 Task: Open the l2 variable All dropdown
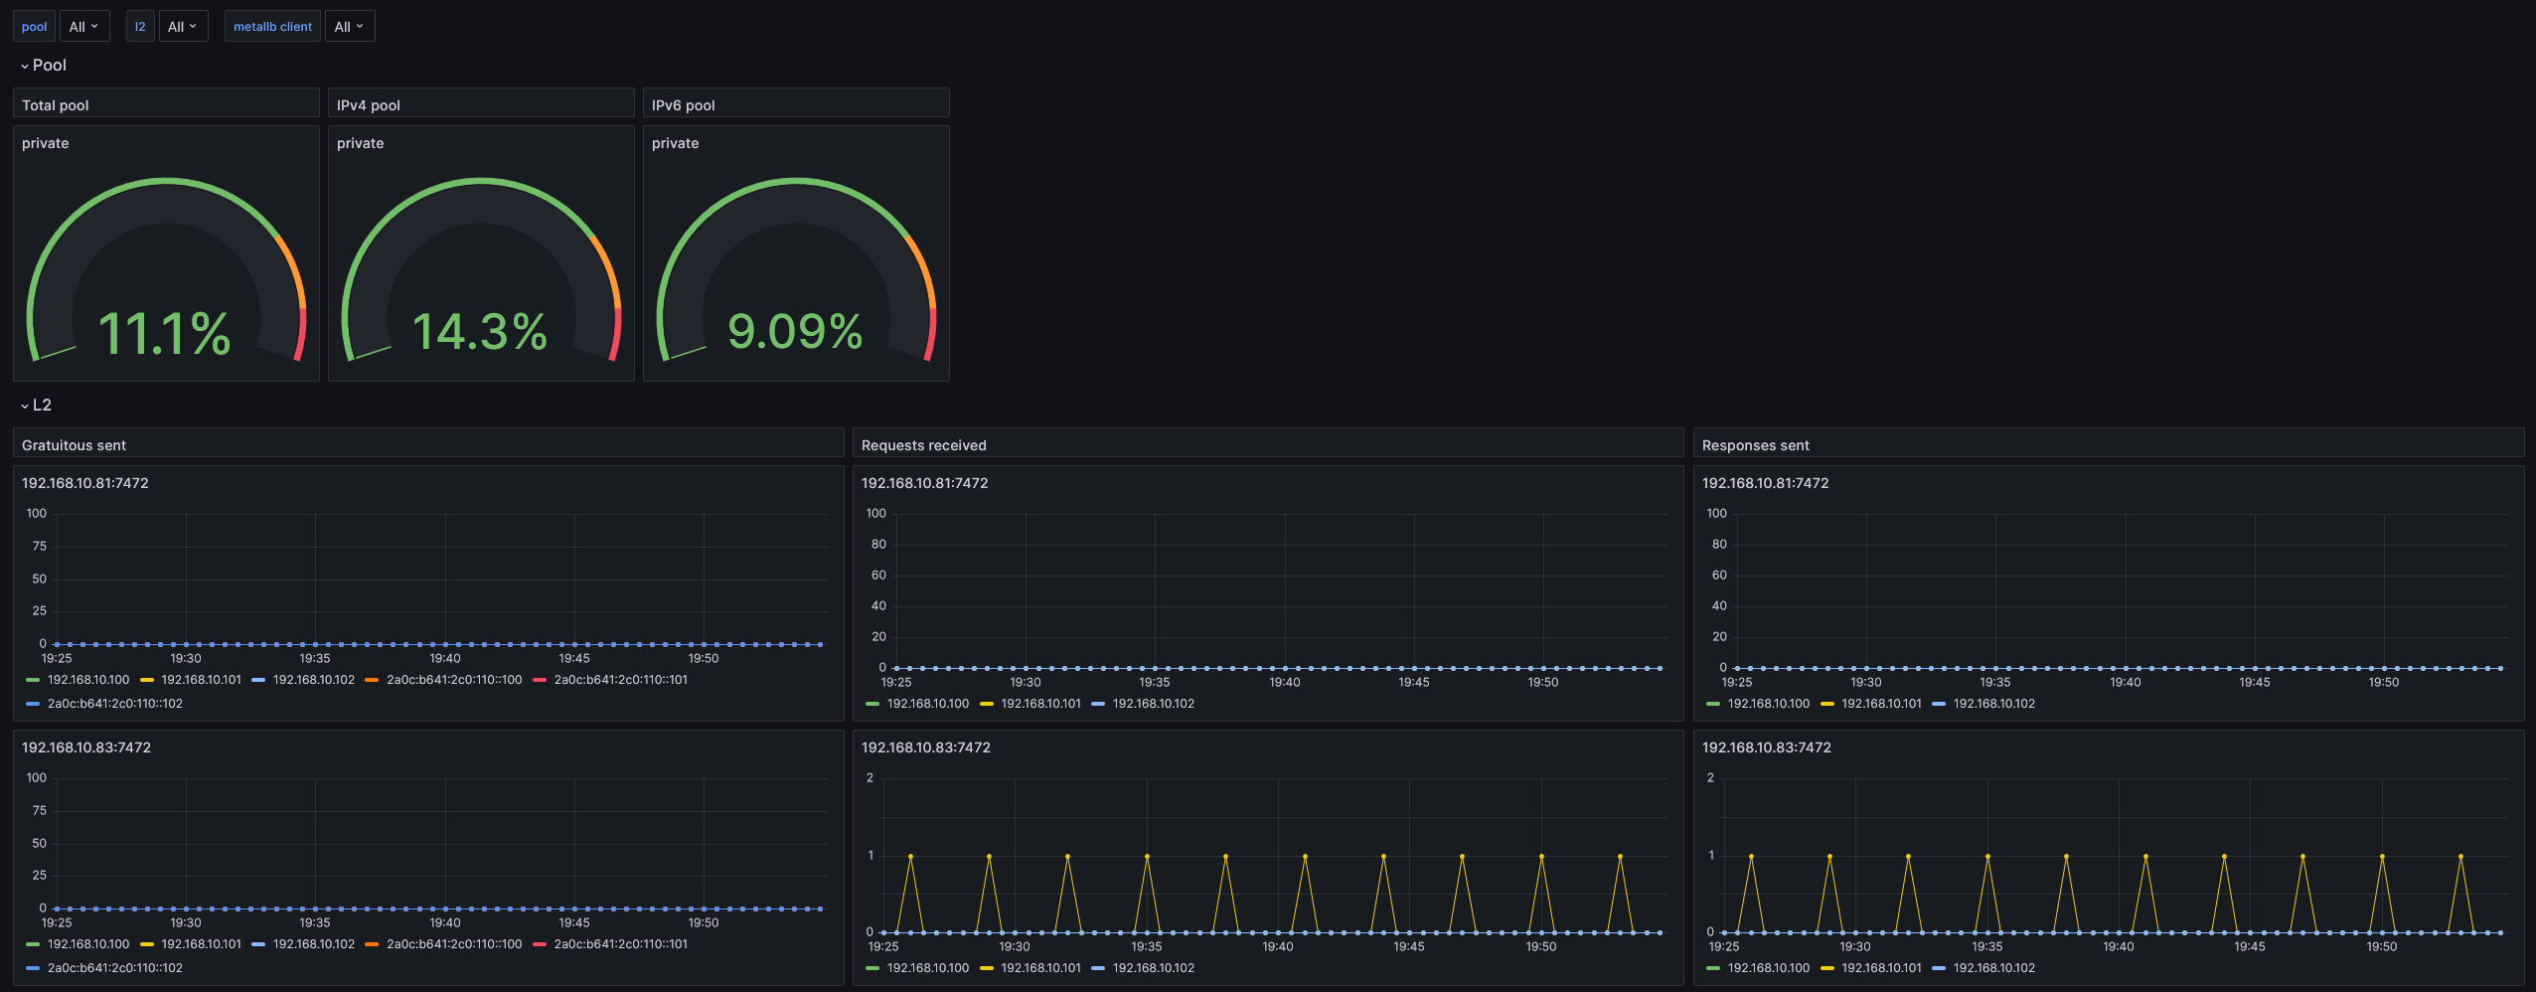(183, 27)
